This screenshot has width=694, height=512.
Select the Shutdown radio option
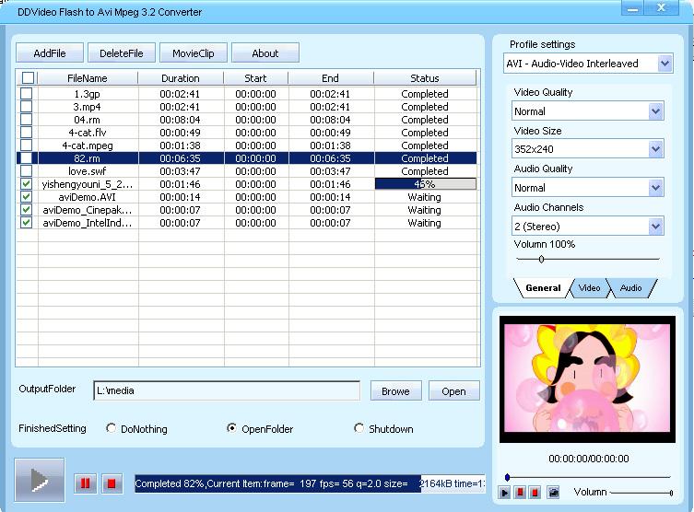pyautogui.click(x=359, y=428)
